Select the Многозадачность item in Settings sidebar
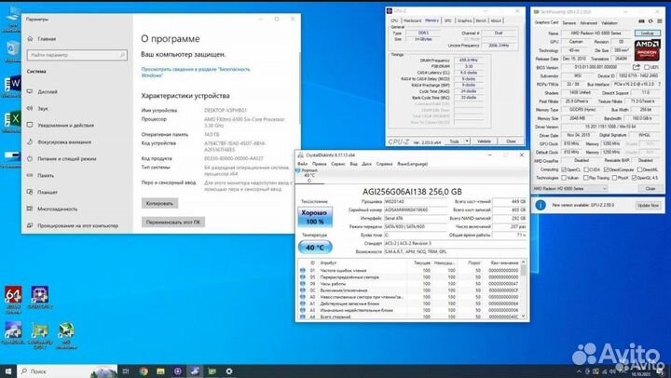The image size is (671, 378). (x=58, y=209)
